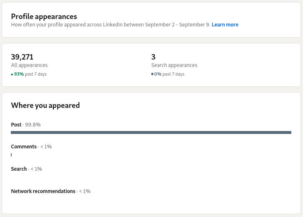Image resolution: width=303 pixels, height=217 pixels.
Task: Click the gray dot beside 0%
Action: pos(153,74)
